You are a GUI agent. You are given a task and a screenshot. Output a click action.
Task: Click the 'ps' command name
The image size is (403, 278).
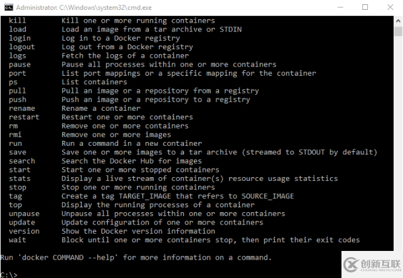click(13, 82)
